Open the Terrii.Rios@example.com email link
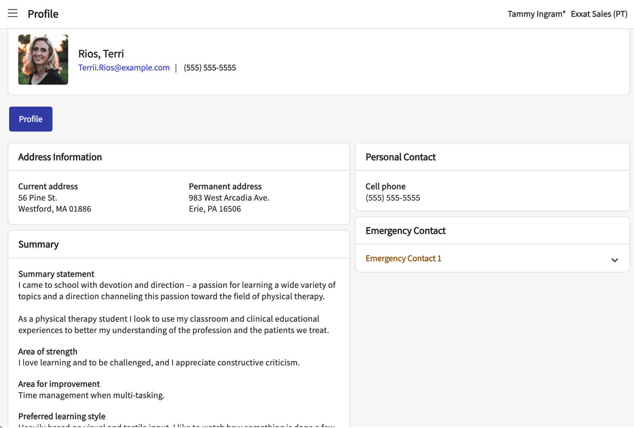Image resolution: width=634 pixels, height=428 pixels. coord(124,68)
